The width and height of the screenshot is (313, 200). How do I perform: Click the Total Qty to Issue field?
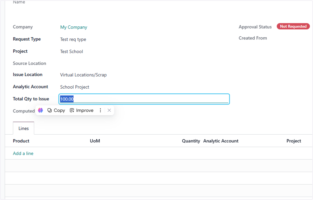click(x=144, y=99)
